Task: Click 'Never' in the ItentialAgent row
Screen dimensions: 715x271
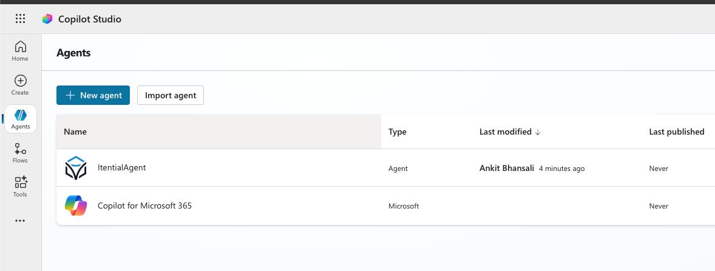Action: click(x=659, y=169)
